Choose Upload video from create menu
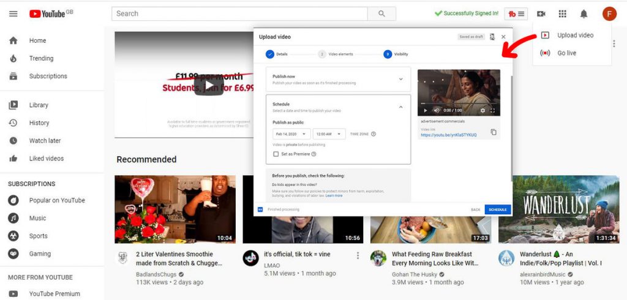The image size is (627, 300). point(572,35)
